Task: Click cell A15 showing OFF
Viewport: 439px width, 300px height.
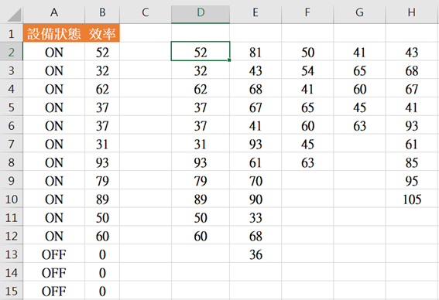Action: (54, 291)
